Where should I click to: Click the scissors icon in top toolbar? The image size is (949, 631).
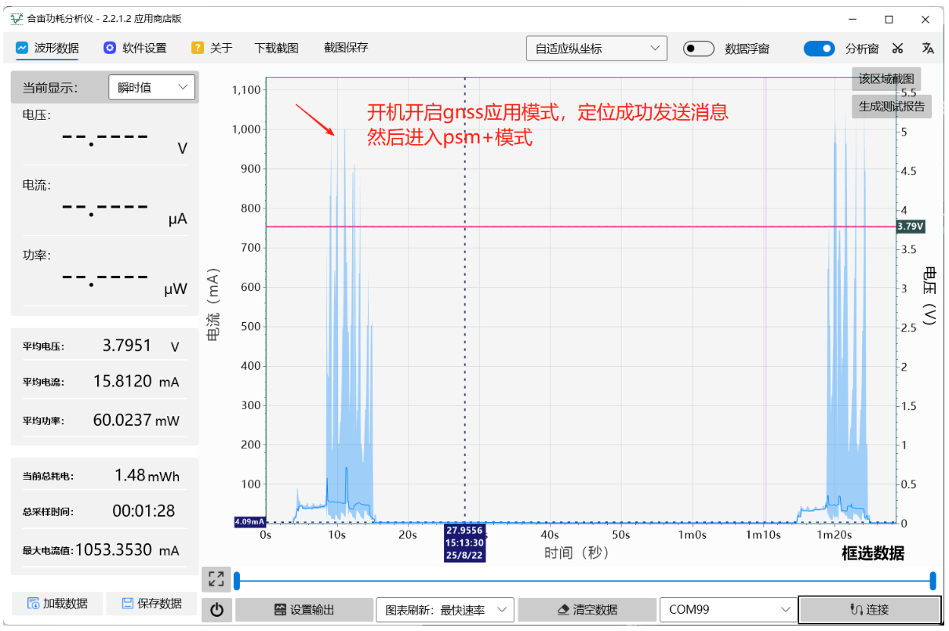[x=898, y=49]
